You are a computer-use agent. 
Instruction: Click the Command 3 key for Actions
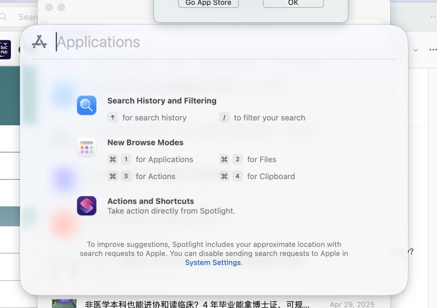[119, 176]
